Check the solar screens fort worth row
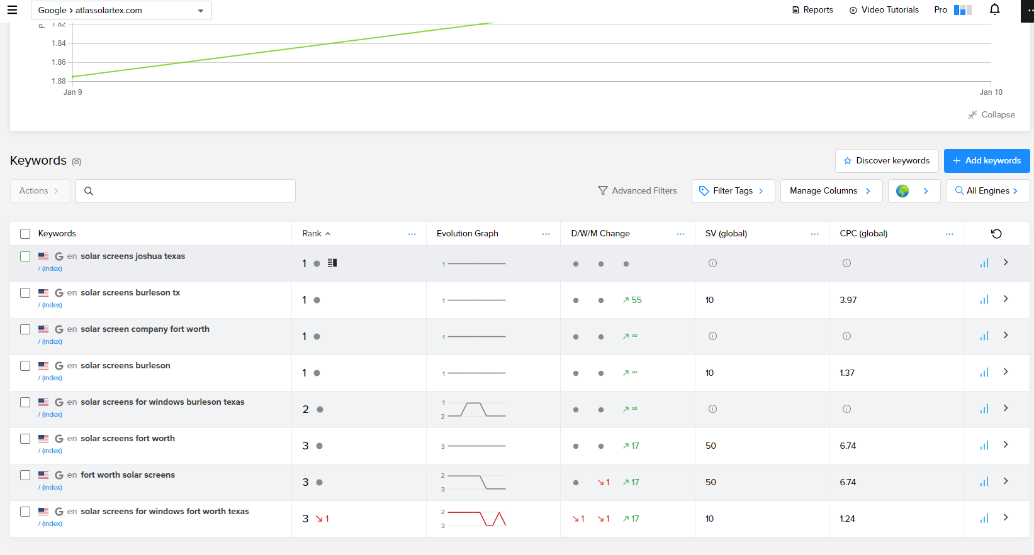The image size is (1034, 555). (x=25, y=439)
